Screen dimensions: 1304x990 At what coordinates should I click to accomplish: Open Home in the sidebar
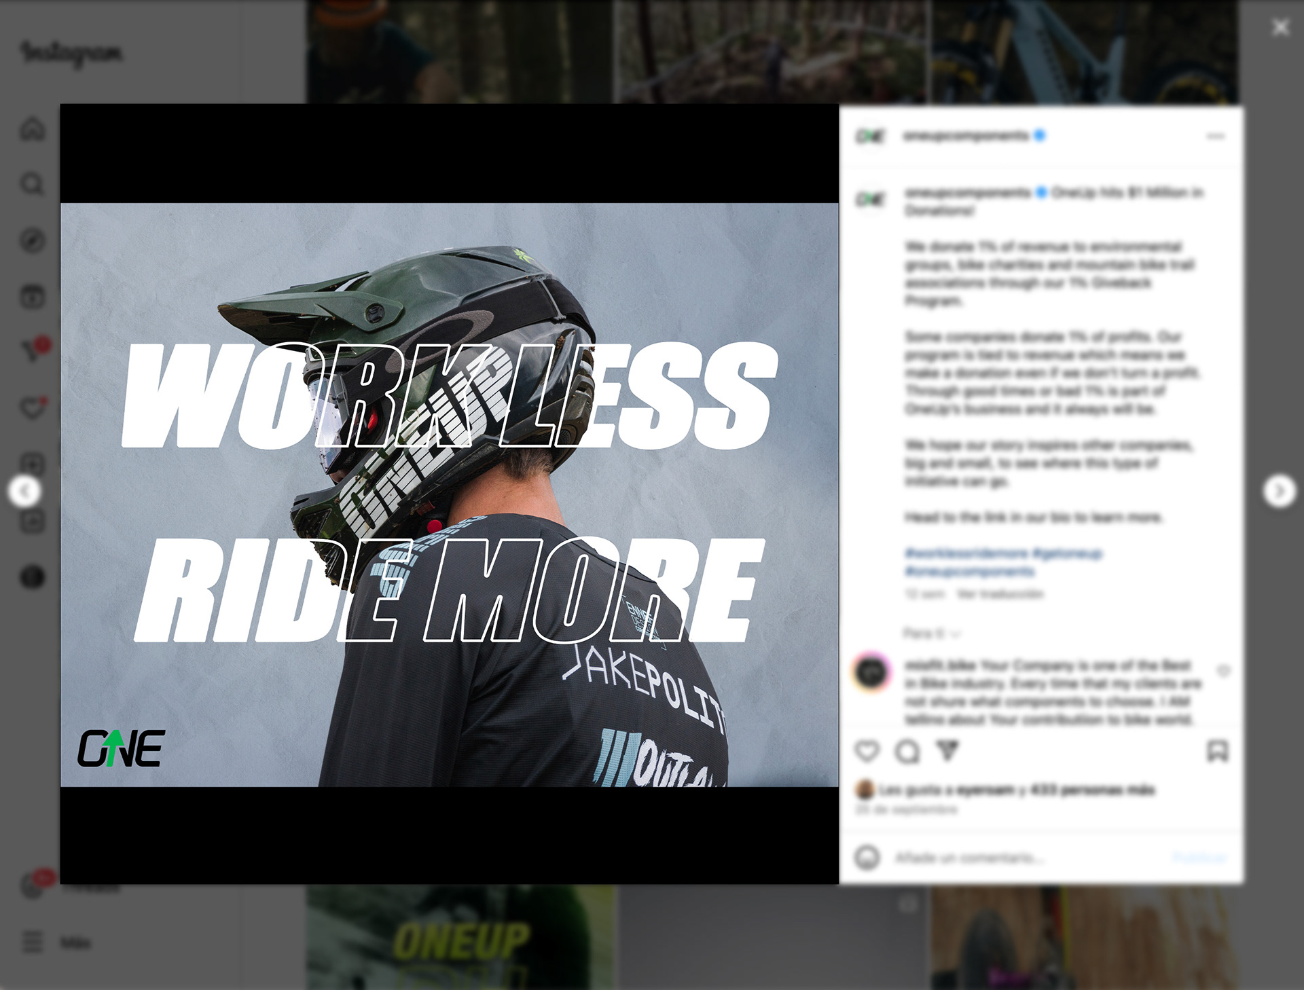(32, 128)
